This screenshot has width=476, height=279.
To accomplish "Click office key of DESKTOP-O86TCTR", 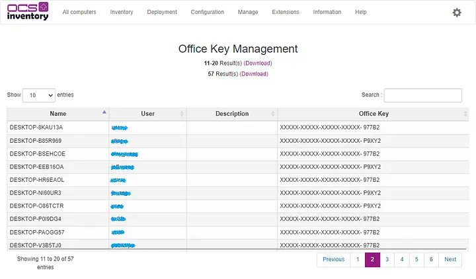I will [x=331, y=206].
